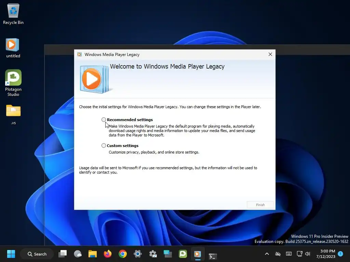Launch Google Chrome from the taskbar
The image size is (350, 262).
(x=123, y=254)
